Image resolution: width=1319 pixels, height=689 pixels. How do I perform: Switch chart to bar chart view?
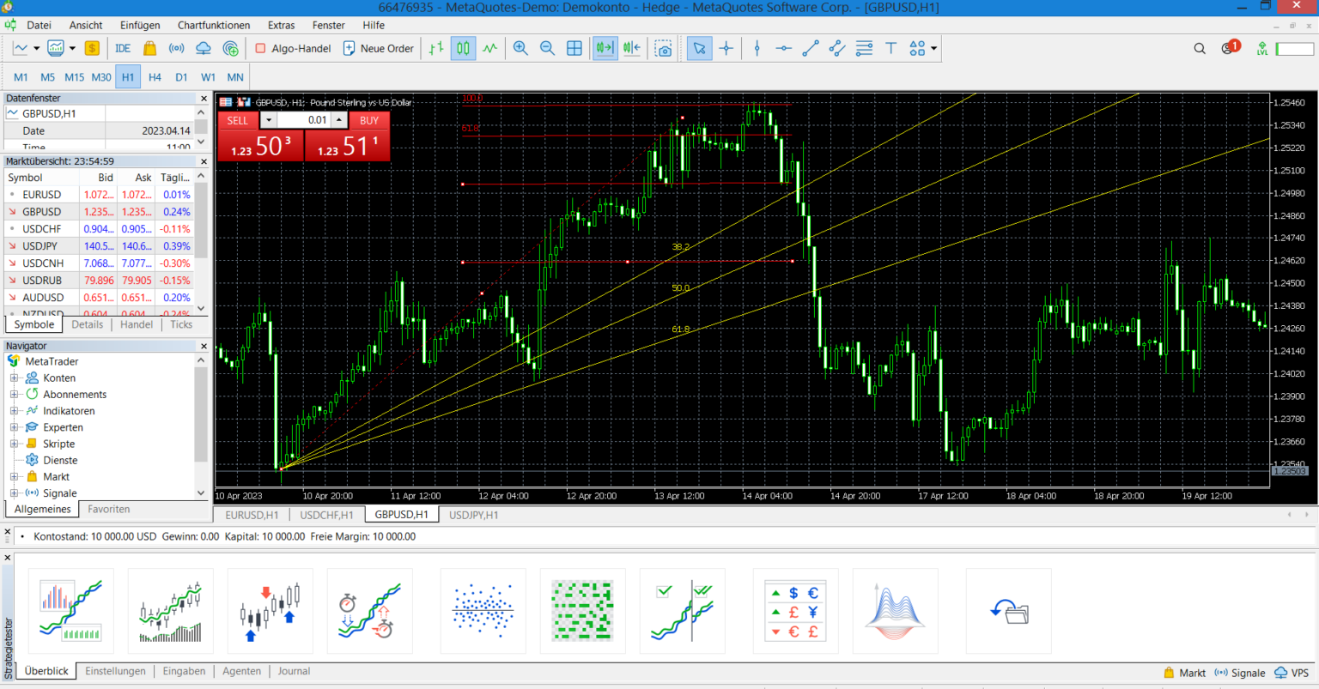(x=436, y=48)
